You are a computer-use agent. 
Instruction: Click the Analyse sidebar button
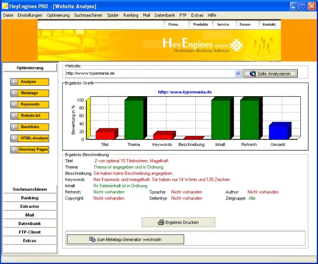(30, 82)
